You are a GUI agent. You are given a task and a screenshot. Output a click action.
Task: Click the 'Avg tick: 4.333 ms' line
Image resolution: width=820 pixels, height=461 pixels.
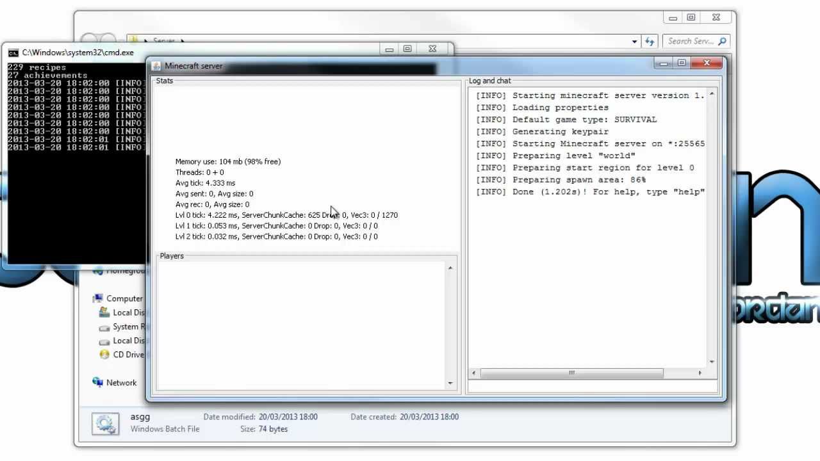click(x=206, y=183)
